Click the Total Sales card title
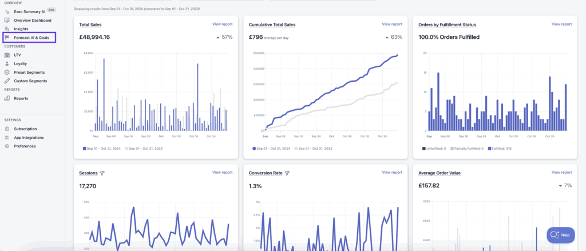This screenshot has height=251, width=586. pos(90,25)
